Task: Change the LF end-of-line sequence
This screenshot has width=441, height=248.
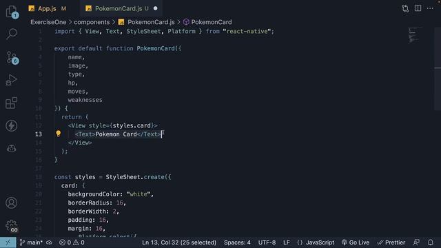Action: (x=287, y=242)
